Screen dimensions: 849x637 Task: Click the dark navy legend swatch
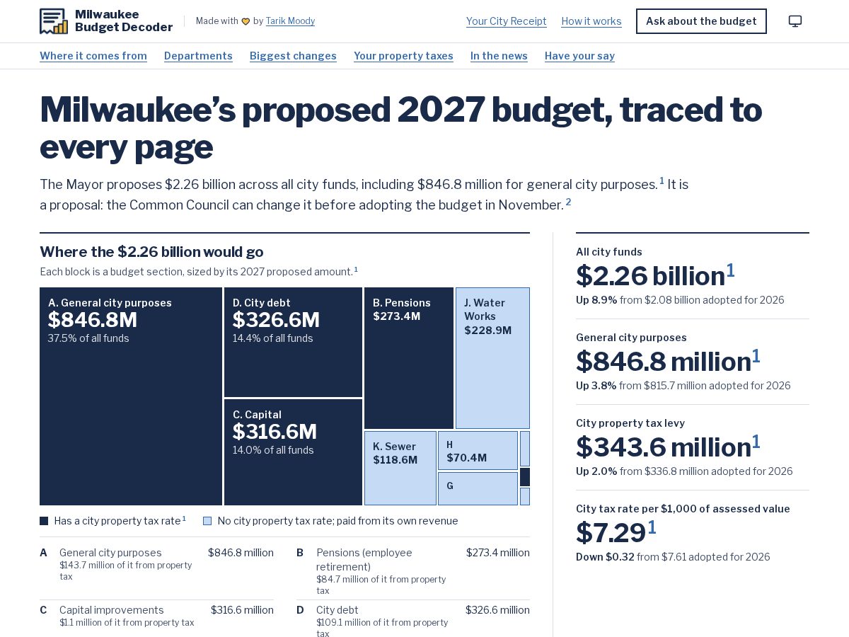coord(44,521)
